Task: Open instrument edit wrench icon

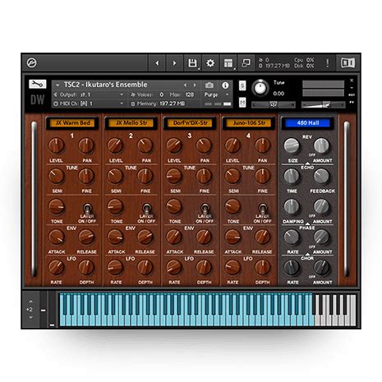Action: click(x=38, y=84)
